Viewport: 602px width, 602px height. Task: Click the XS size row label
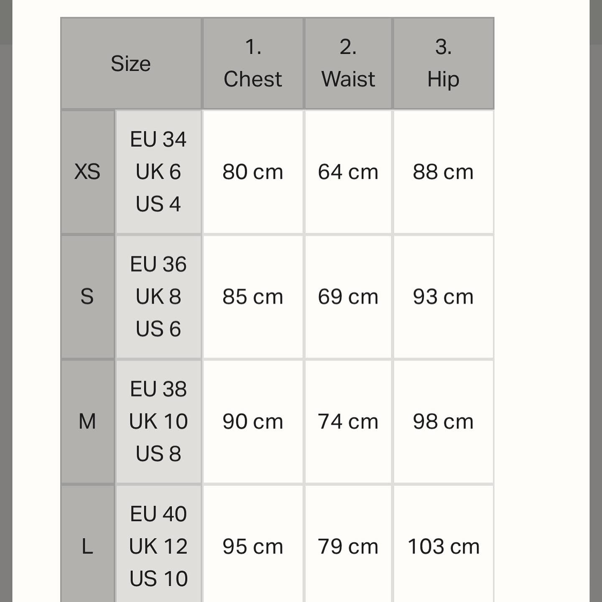[87, 172]
